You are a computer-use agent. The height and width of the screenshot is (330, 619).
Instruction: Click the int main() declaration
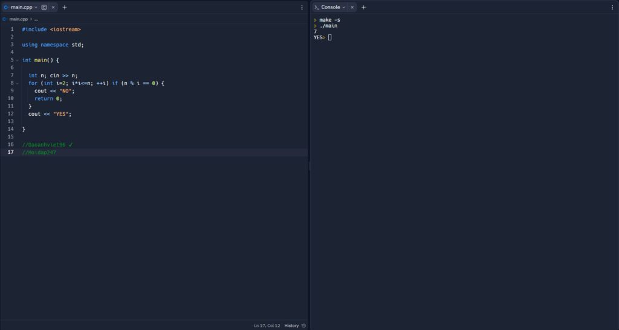pyautogui.click(x=41, y=60)
